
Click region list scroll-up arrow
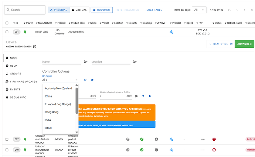tap(76, 85)
